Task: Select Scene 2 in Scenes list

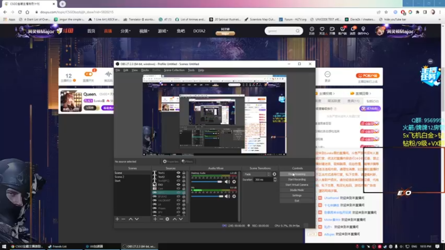Action: (x=132, y=177)
